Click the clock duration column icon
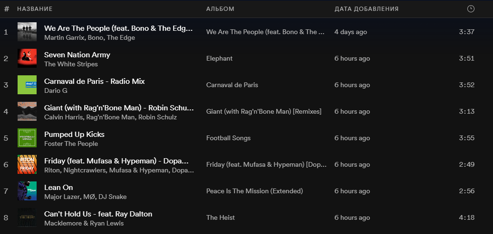This screenshot has width=493, height=234. 471,9
